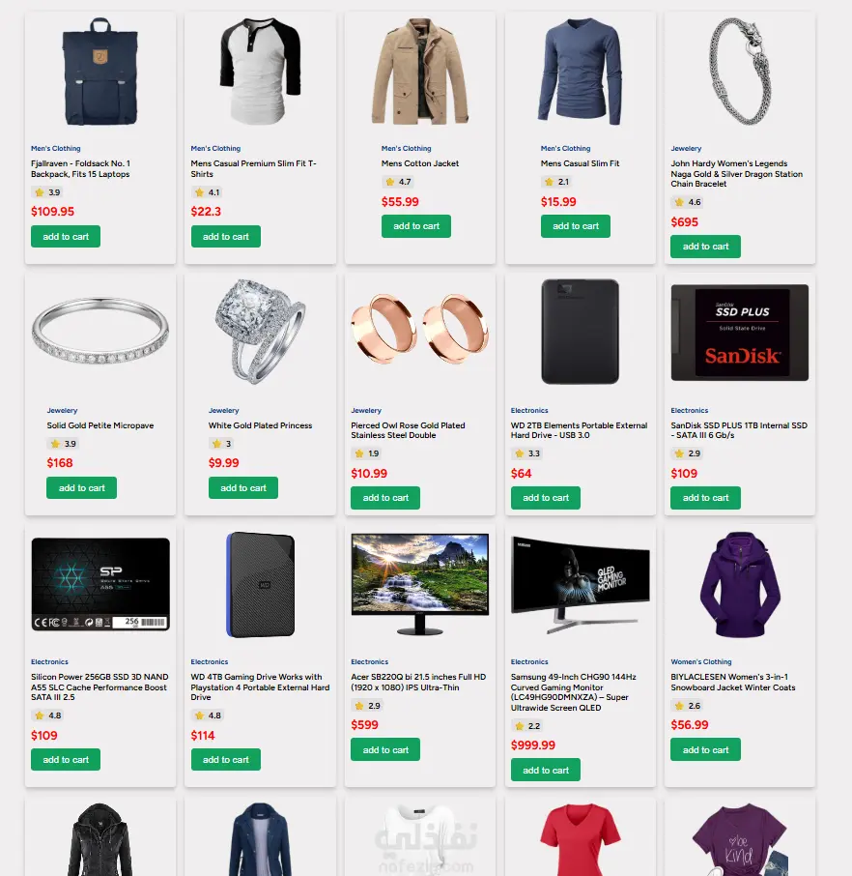Add Mens Casual Slim Fit to cart
The width and height of the screenshot is (852, 876).
[x=576, y=226]
